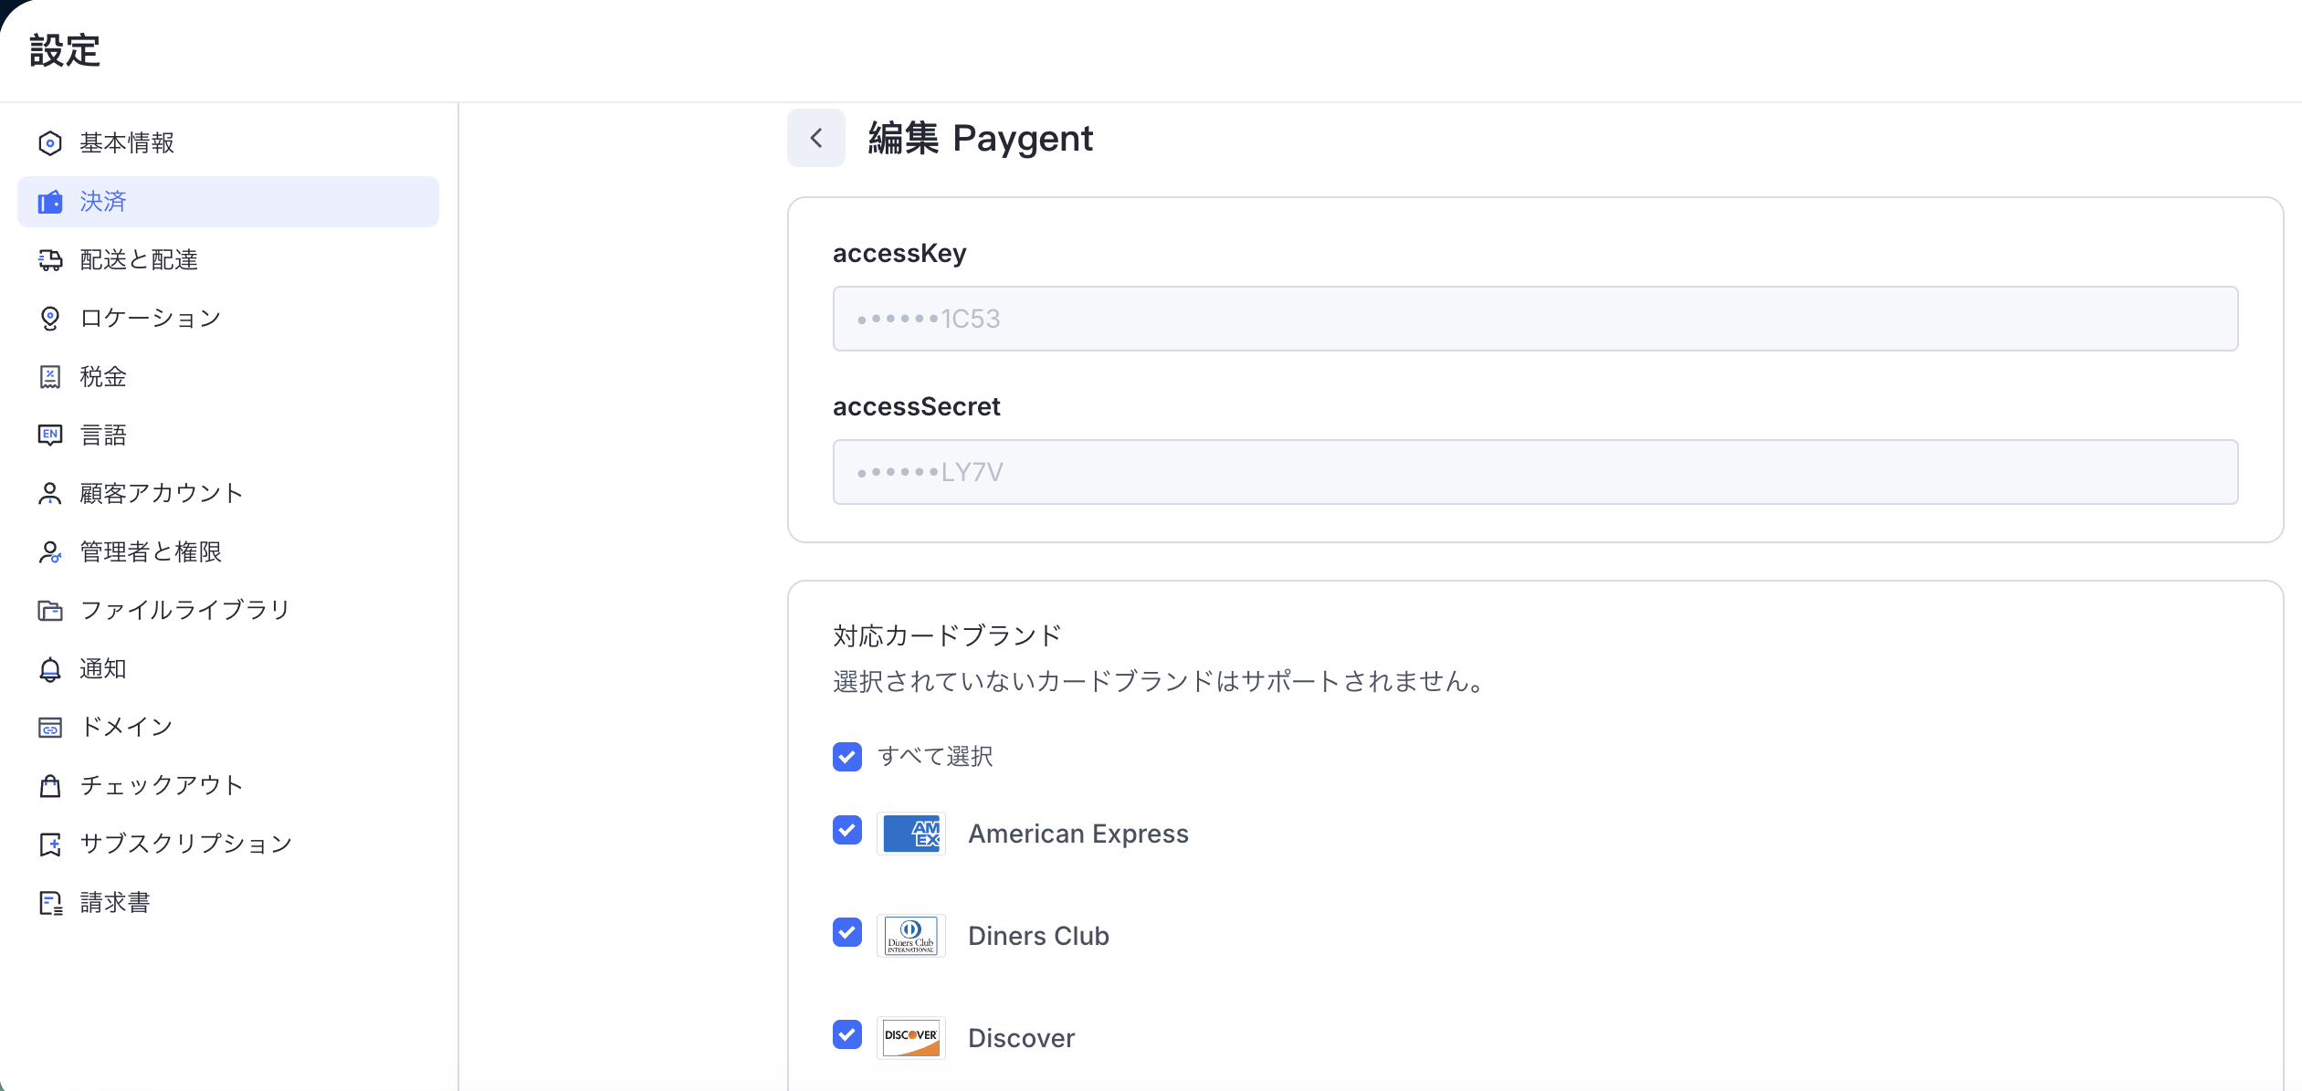Click the 税金 receipt icon
Viewport: 2302px width, 1091px height.
[50, 377]
